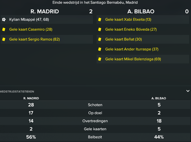Select the Gele kaart Mikel Balenziaga (69) event
Image resolution: width=191 pixels, height=142 pixels.
[143, 59]
